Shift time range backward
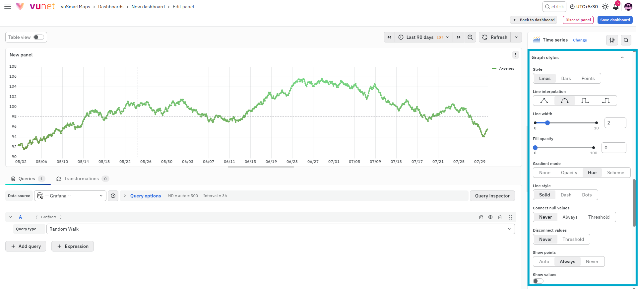This screenshot has width=638, height=289. (x=389, y=37)
